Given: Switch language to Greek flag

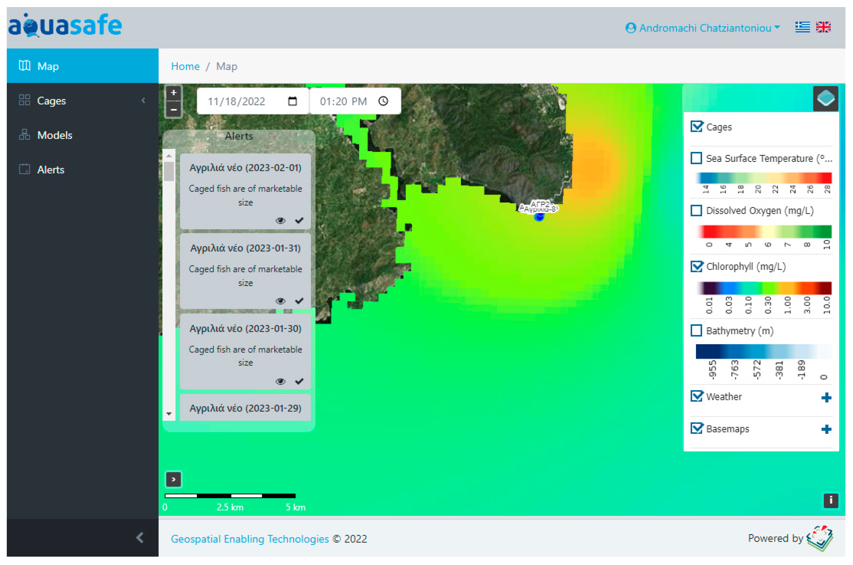Looking at the screenshot, I should click(x=802, y=27).
